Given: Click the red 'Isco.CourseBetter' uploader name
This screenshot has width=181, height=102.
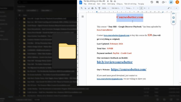Looking at the screenshot, I should [105, 30].
